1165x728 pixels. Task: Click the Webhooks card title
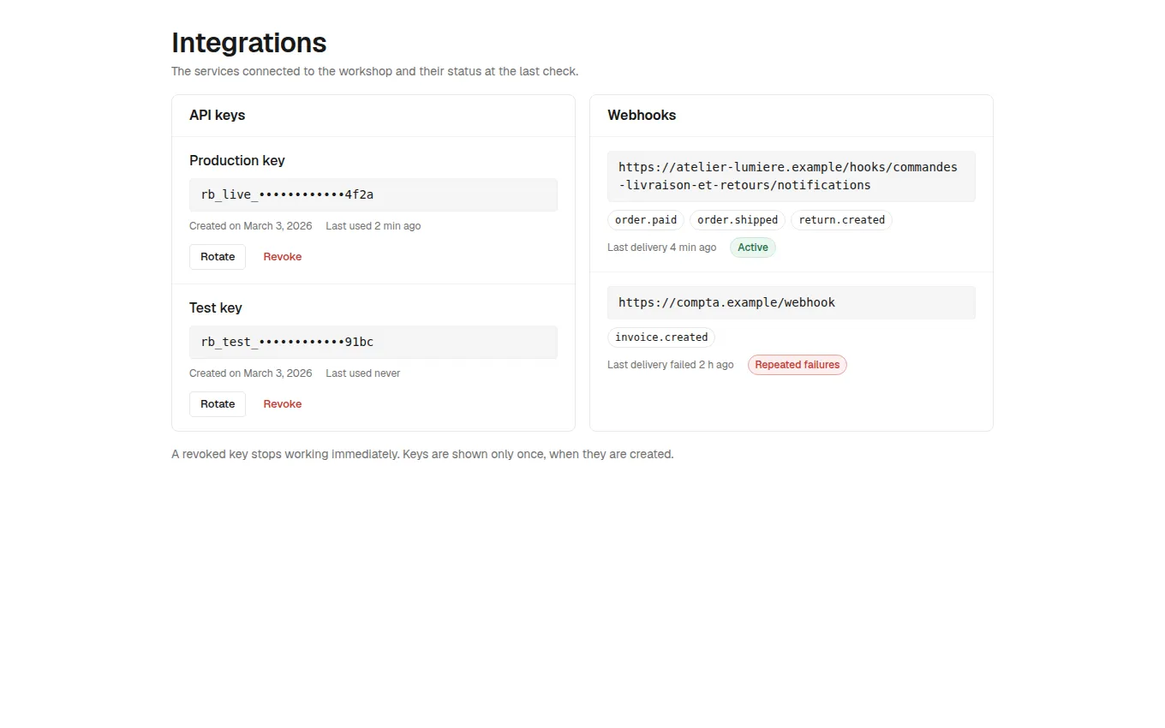coord(642,116)
